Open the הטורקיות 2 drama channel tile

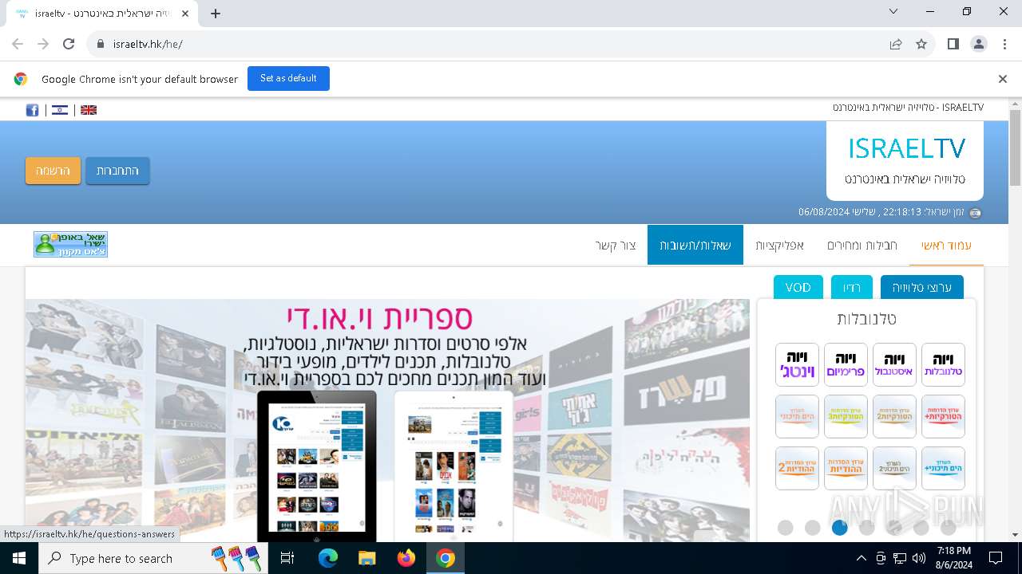tap(894, 416)
